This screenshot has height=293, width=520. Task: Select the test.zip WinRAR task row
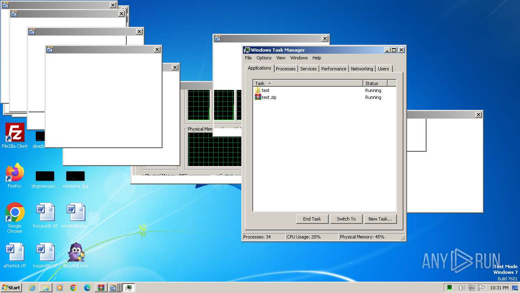(x=324, y=97)
